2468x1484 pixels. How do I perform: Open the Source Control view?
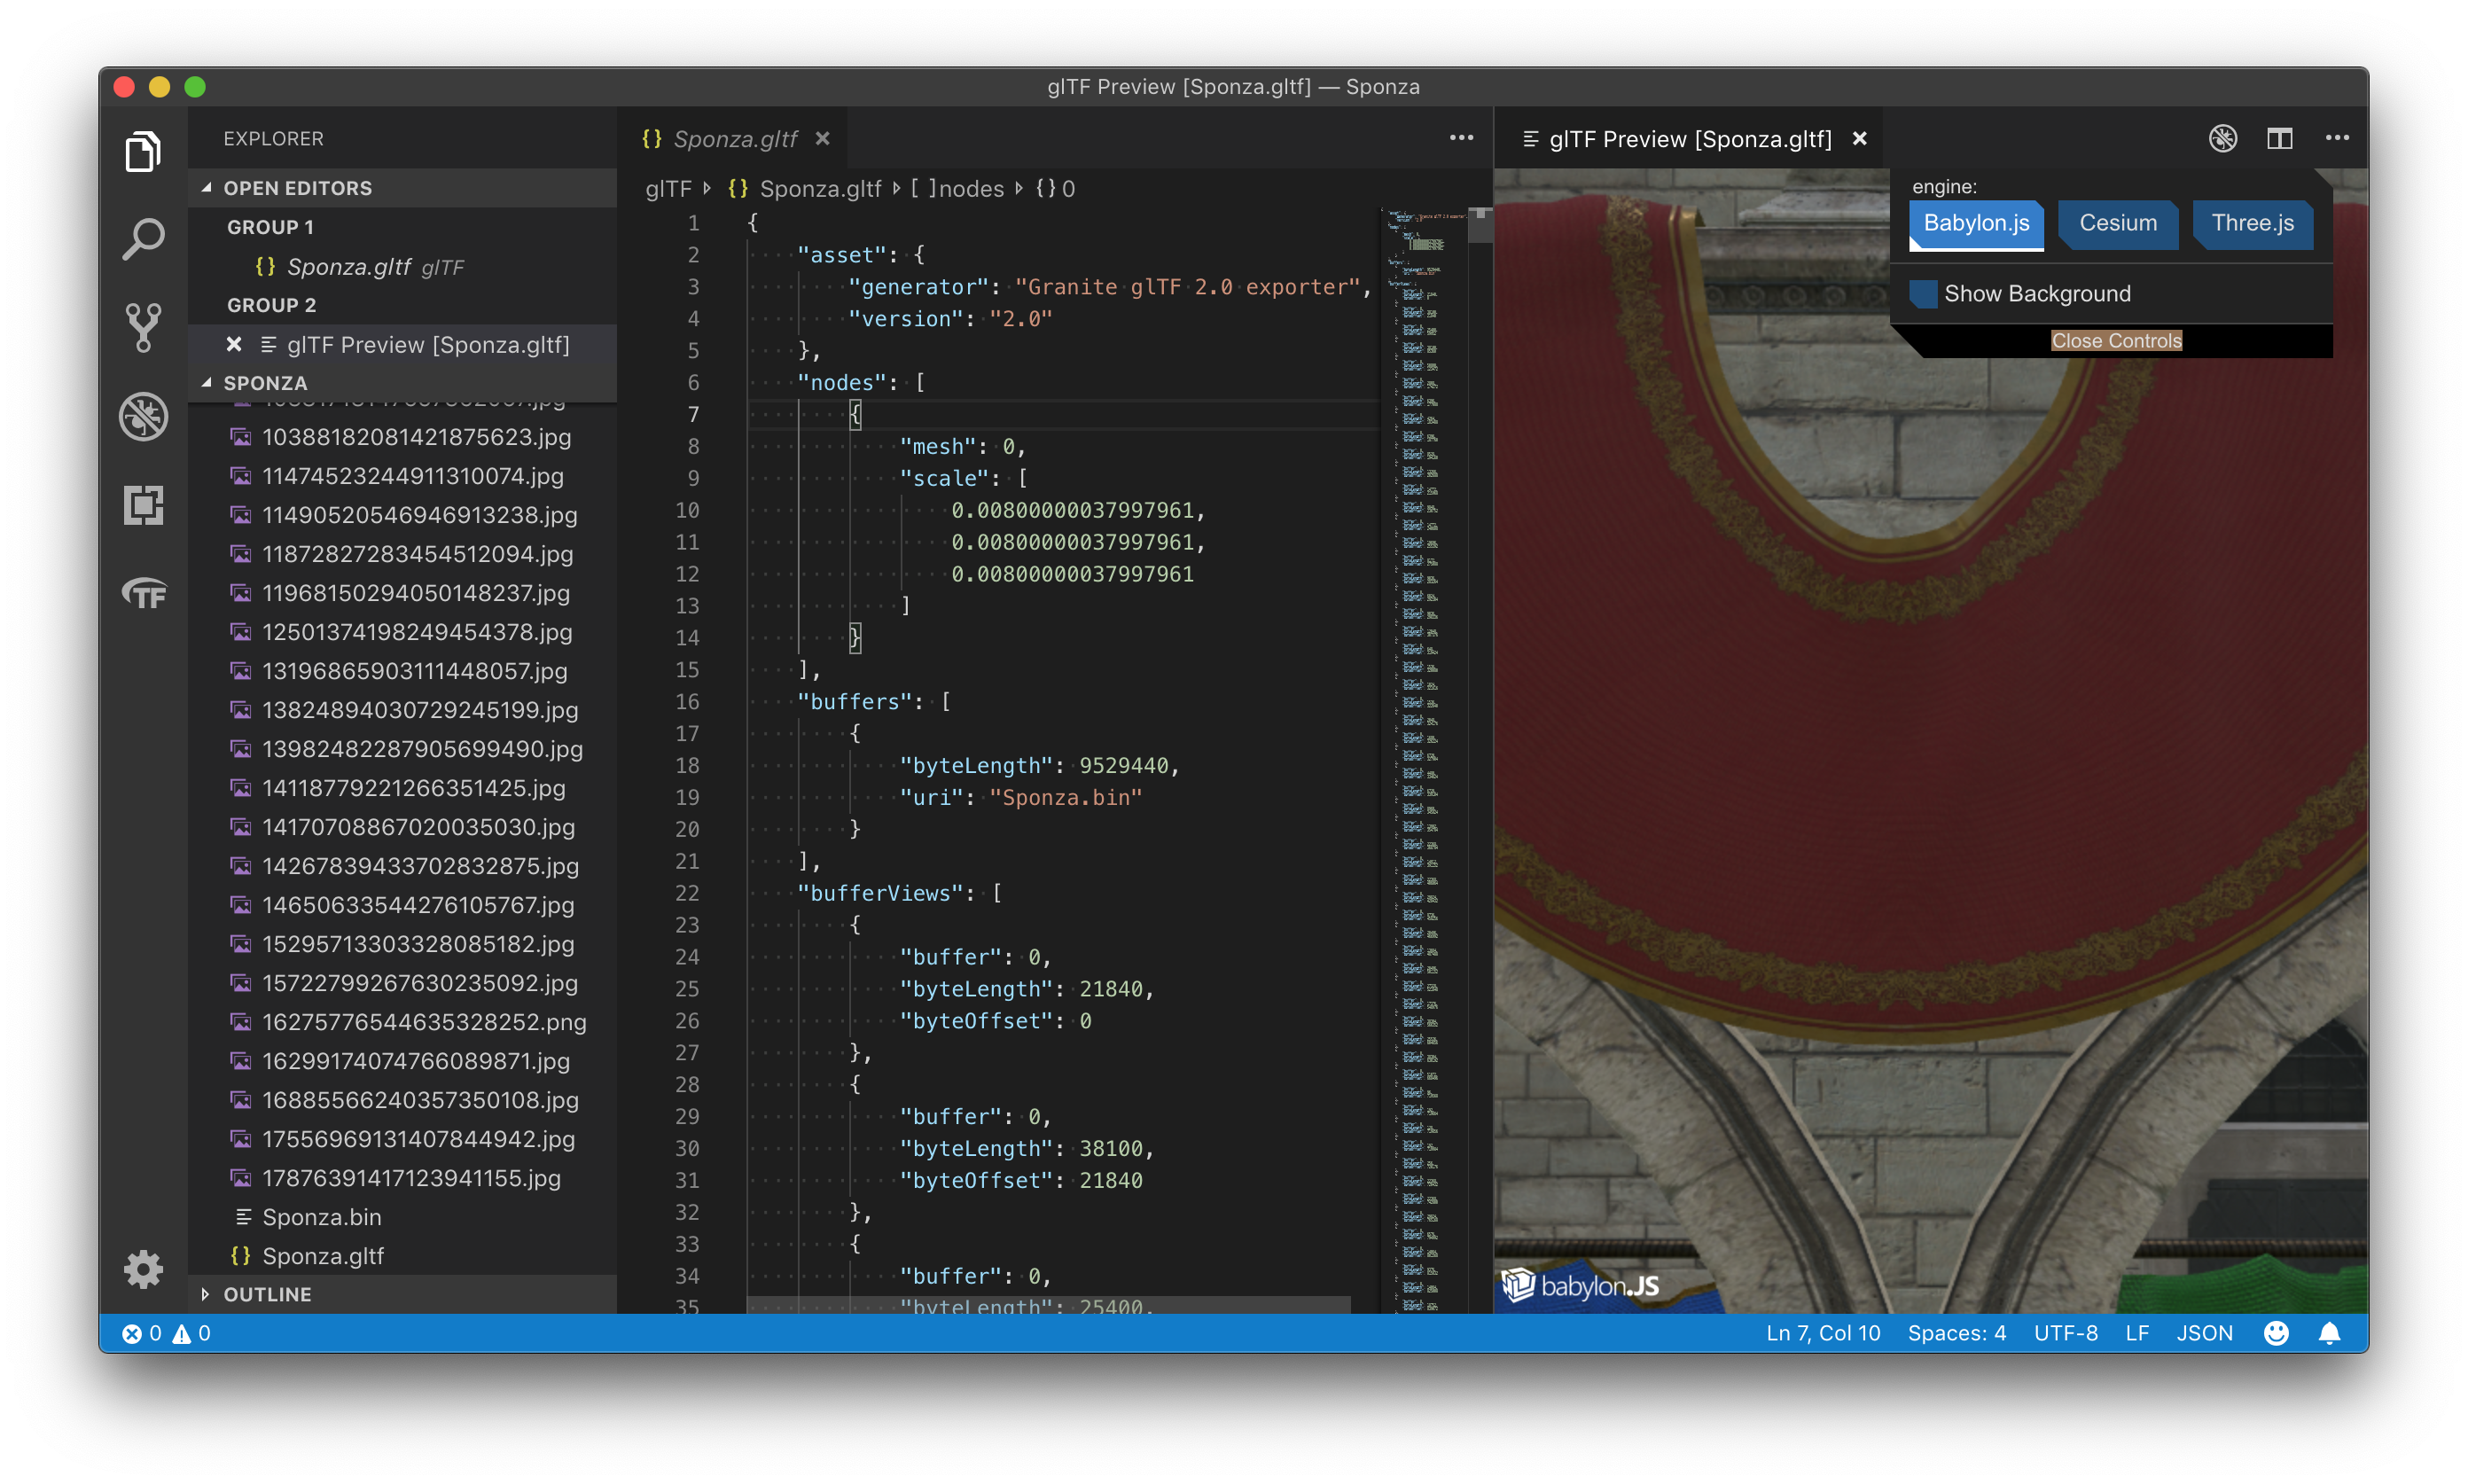[143, 327]
